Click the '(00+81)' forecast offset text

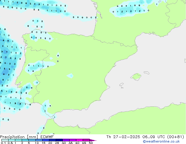tap(175, 137)
